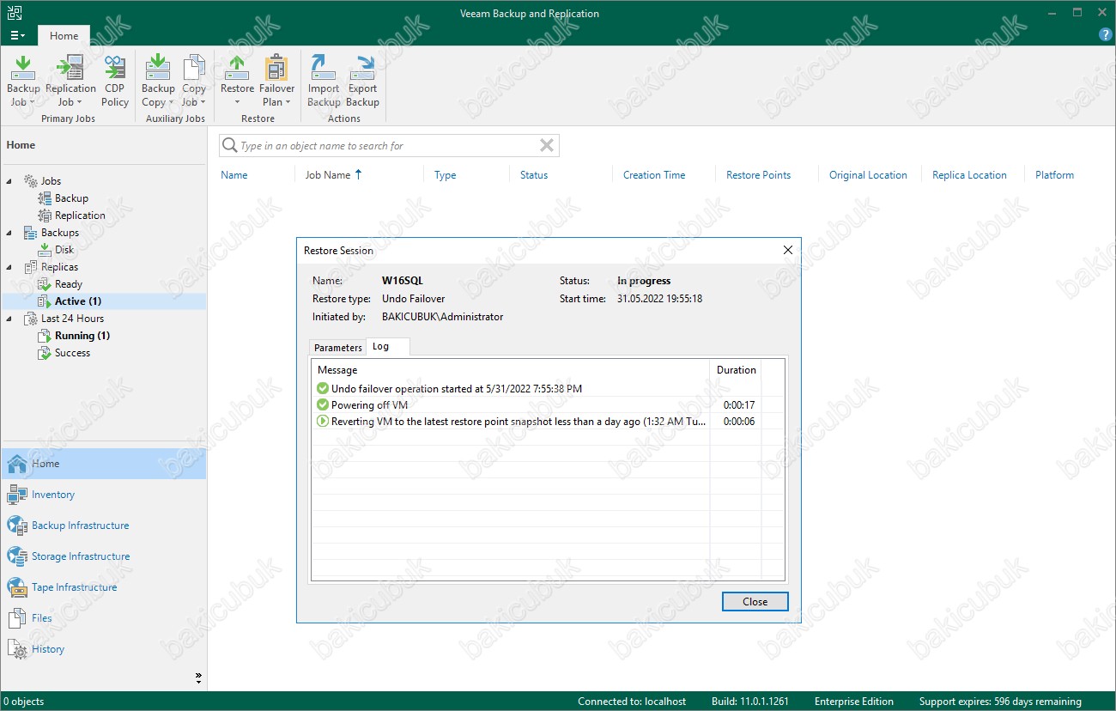Screen dimensions: 1116x711
Task: Click the CDP Policy ribbon icon
Action: coord(115,81)
